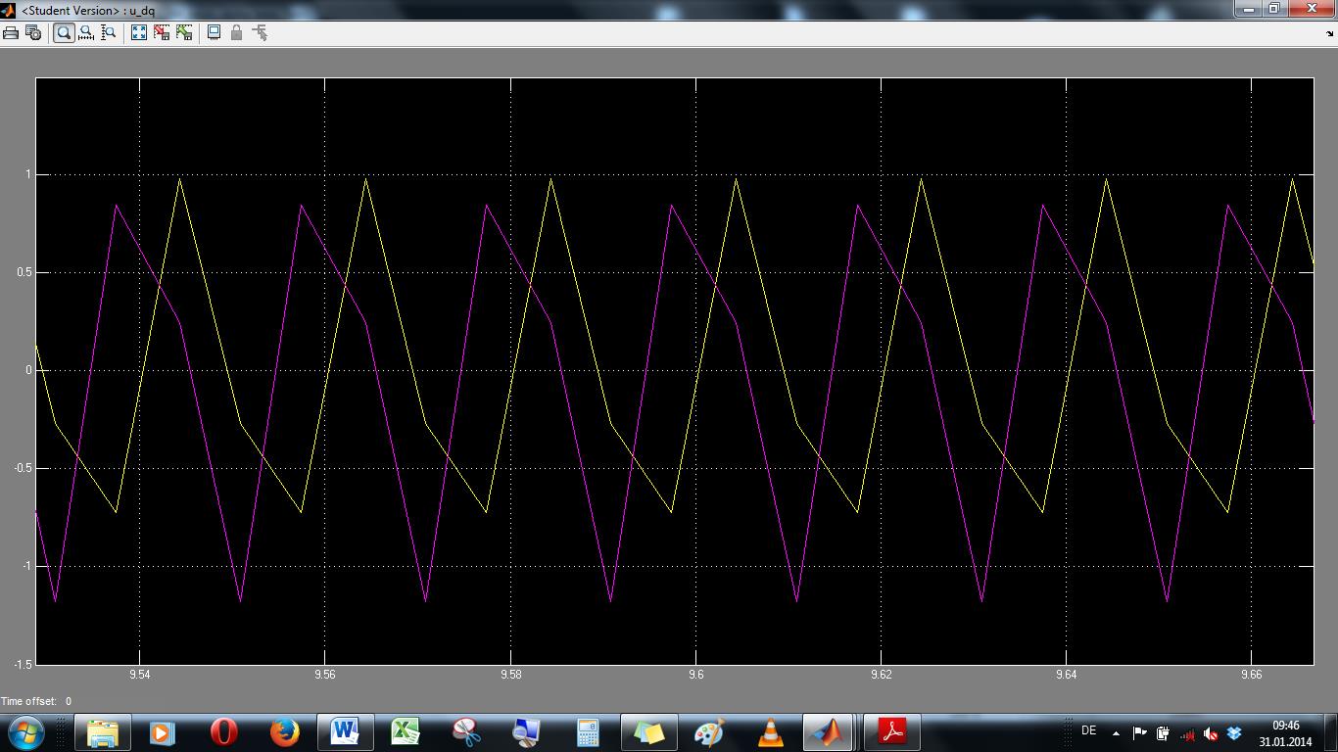Maximize the u_dq scope window
1338x752 pixels.
click(x=1274, y=9)
